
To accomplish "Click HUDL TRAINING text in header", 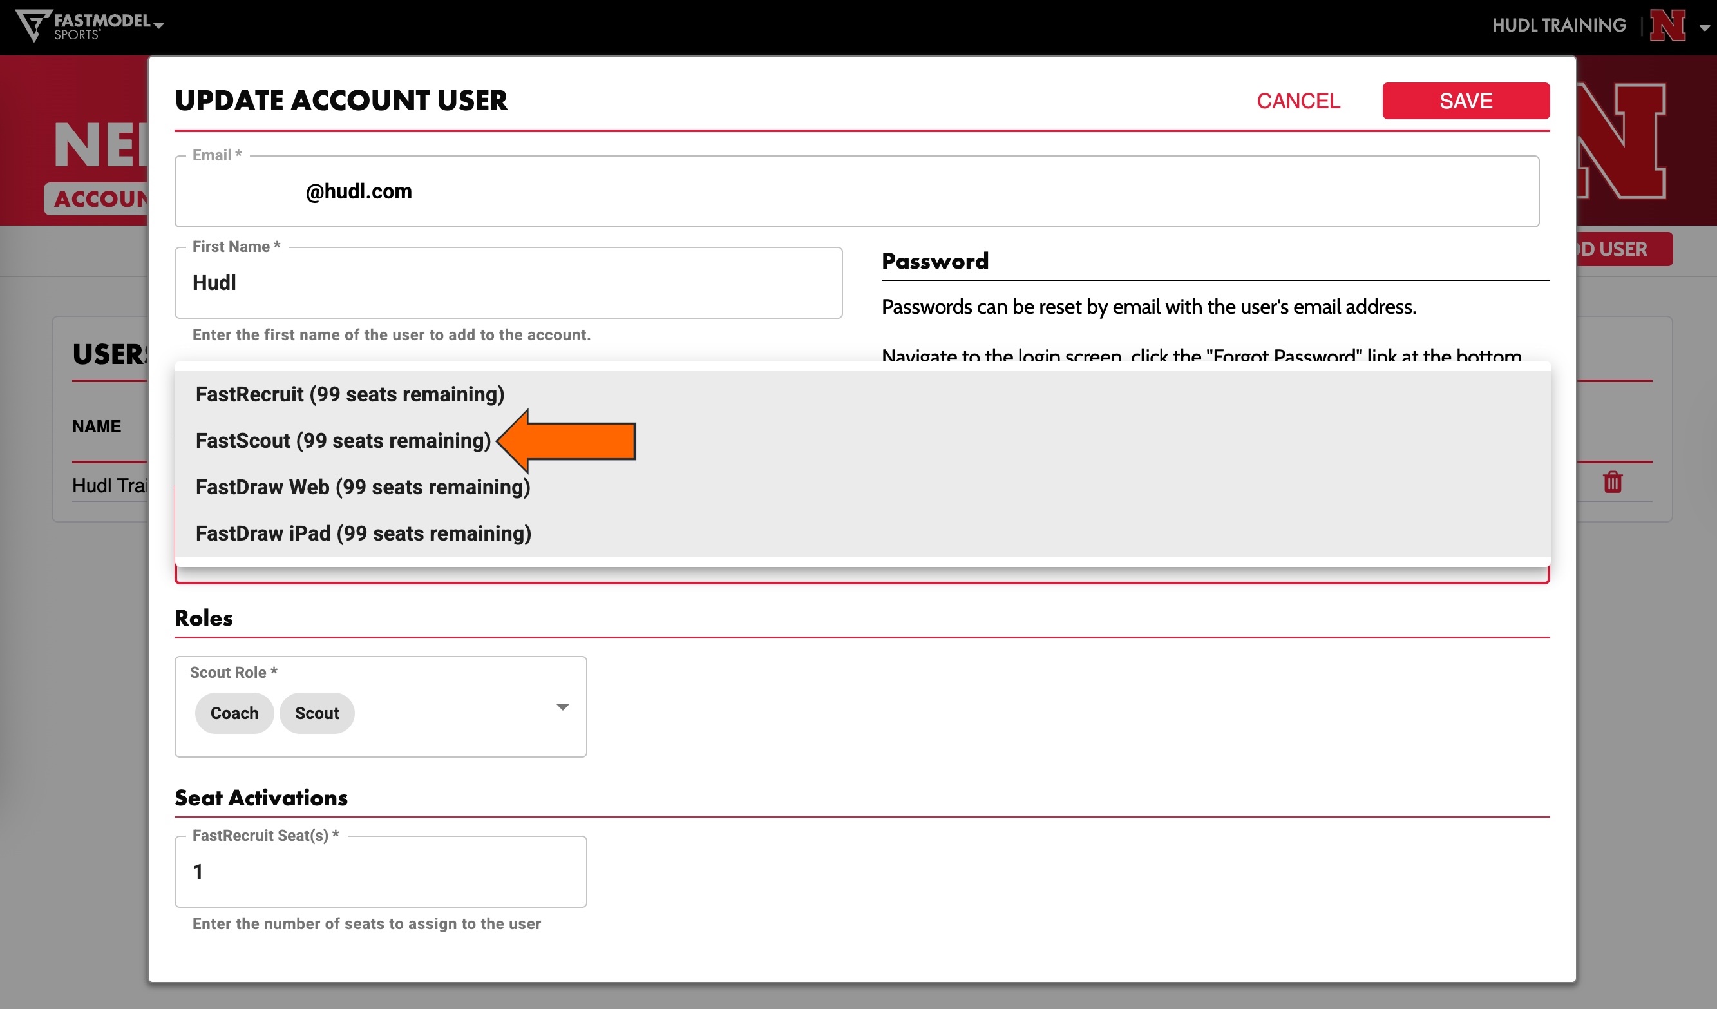I will tap(1559, 26).
